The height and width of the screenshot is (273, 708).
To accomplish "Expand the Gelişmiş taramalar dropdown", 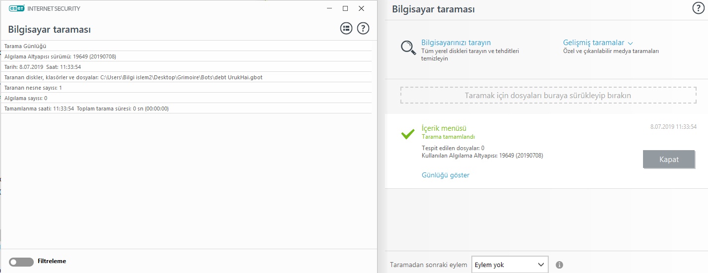I will (x=598, y=43).
